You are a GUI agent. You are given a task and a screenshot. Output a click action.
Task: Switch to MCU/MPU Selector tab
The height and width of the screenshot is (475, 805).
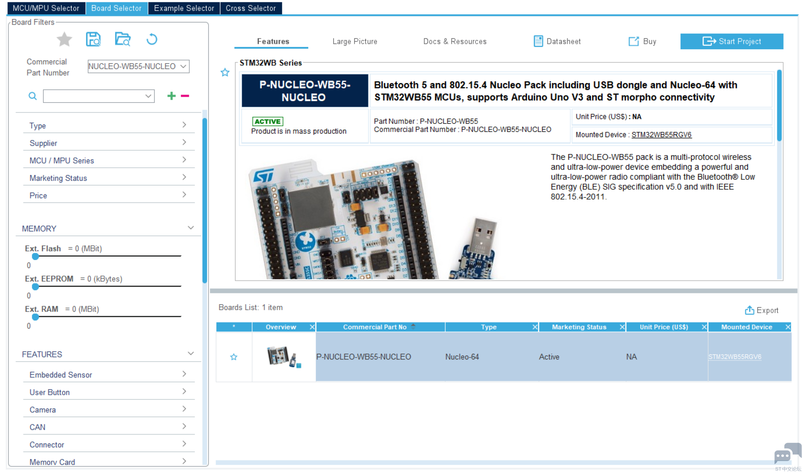pos(46,8)
